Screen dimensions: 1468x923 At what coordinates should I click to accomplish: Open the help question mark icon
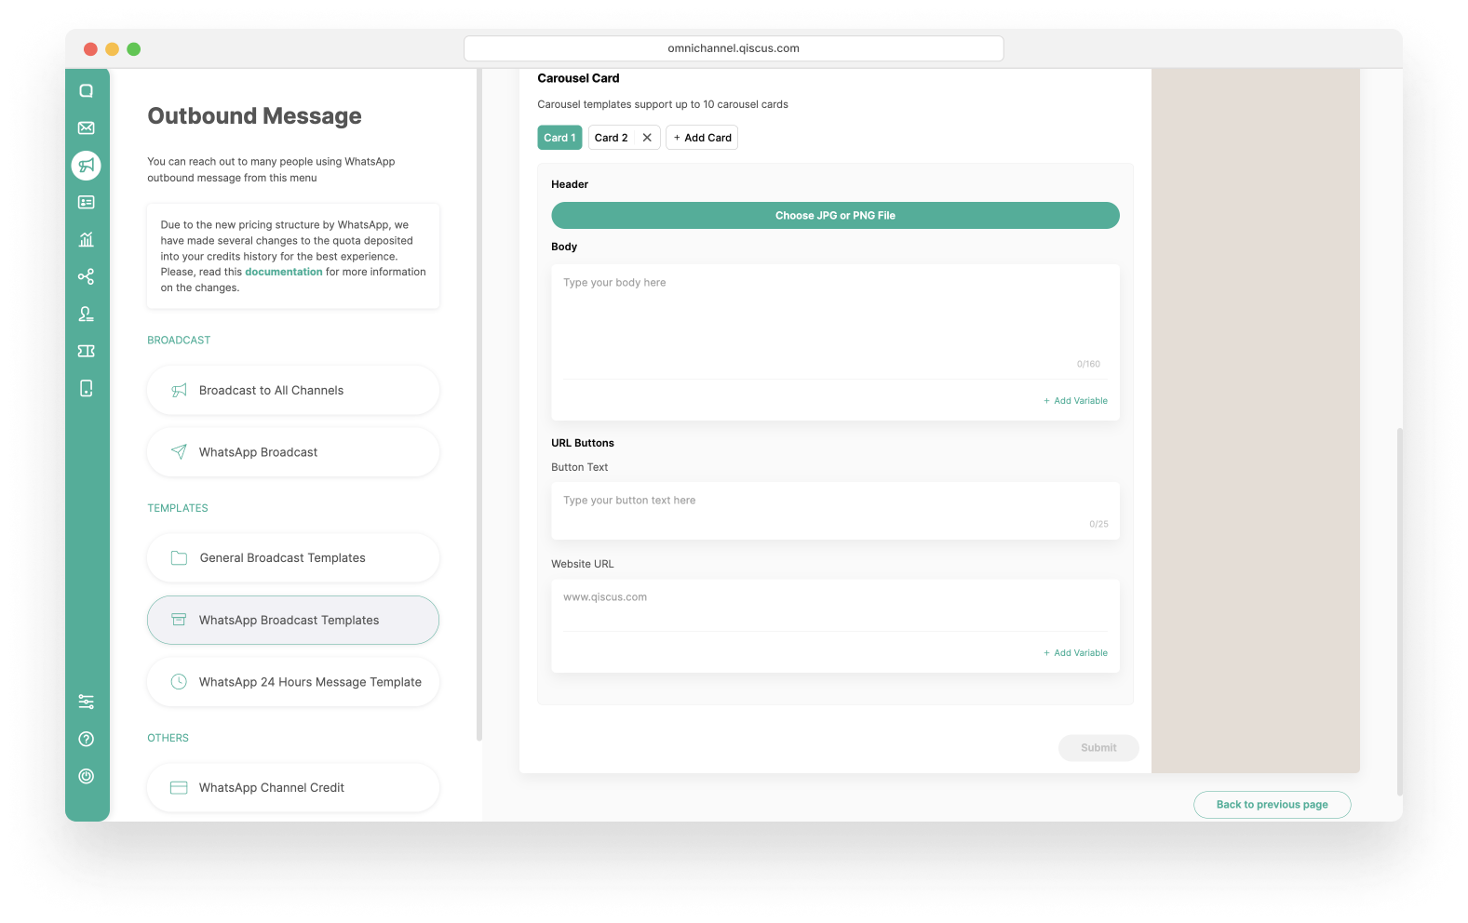coord(86,739)
